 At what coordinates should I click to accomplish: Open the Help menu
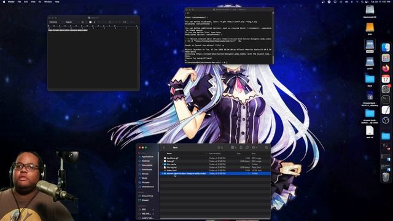tap(57, 2)
